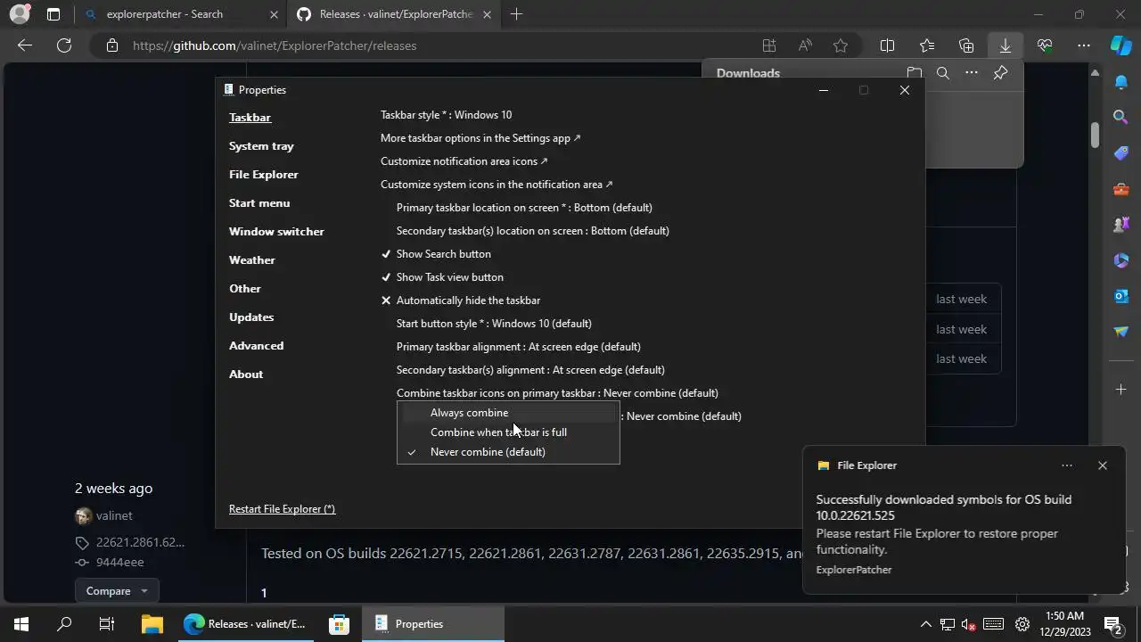This screenshot has width=1141, height=642.
Task: Open sidebar notifications bell icon
Action: click(1121, 82)
